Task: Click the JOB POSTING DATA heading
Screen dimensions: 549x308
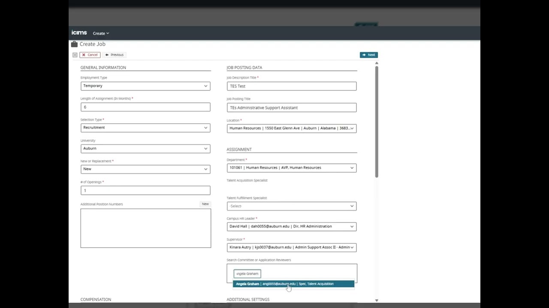Action: [244, 68]
